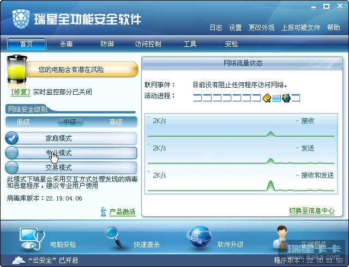
Task: Set network security level to 低级
Action: pyautogui.click(x=23, y=122)
